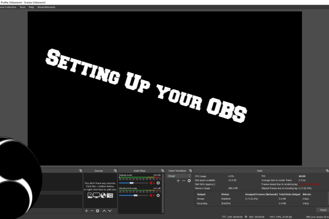Click the Audio Mixer scrollbar
The image size is (329, 219).
(163, 193)
